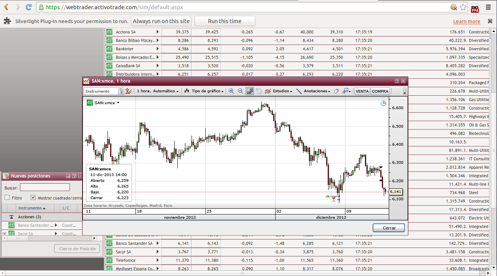Open help icon in chart title bar
497x276 pixels.
point(397,81)
